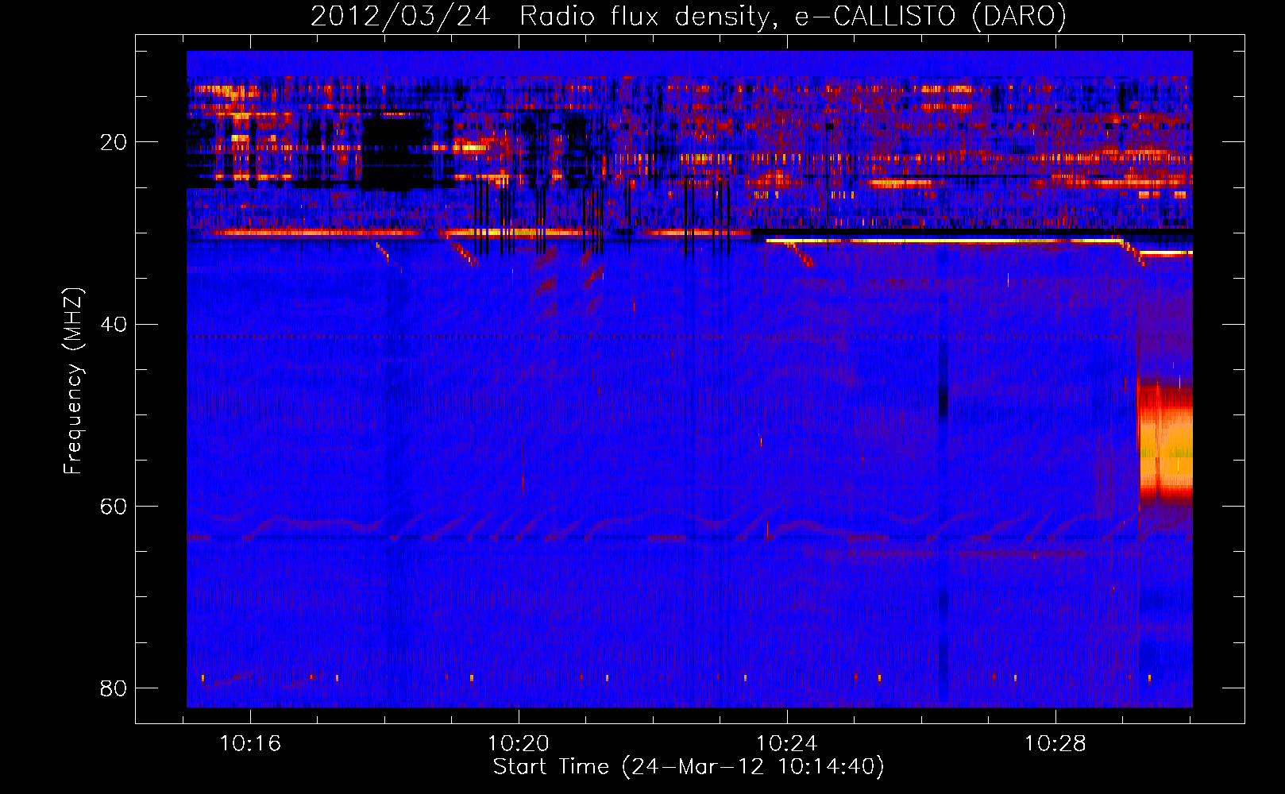Screen dimensions: 1285x794
Task: Click the bright yellow-orange burst near 10:29
Action: point(1165,441)
